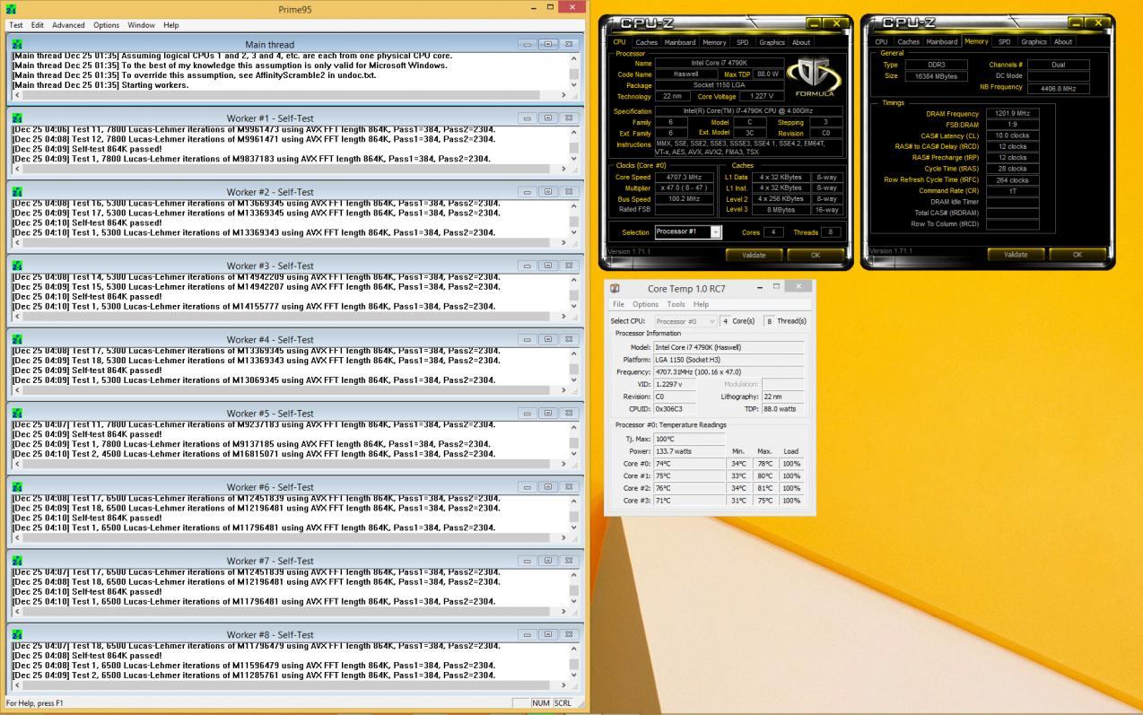Open Core Temp Options menu
This screenshot has width=1143, height=715.
(645, 304)
